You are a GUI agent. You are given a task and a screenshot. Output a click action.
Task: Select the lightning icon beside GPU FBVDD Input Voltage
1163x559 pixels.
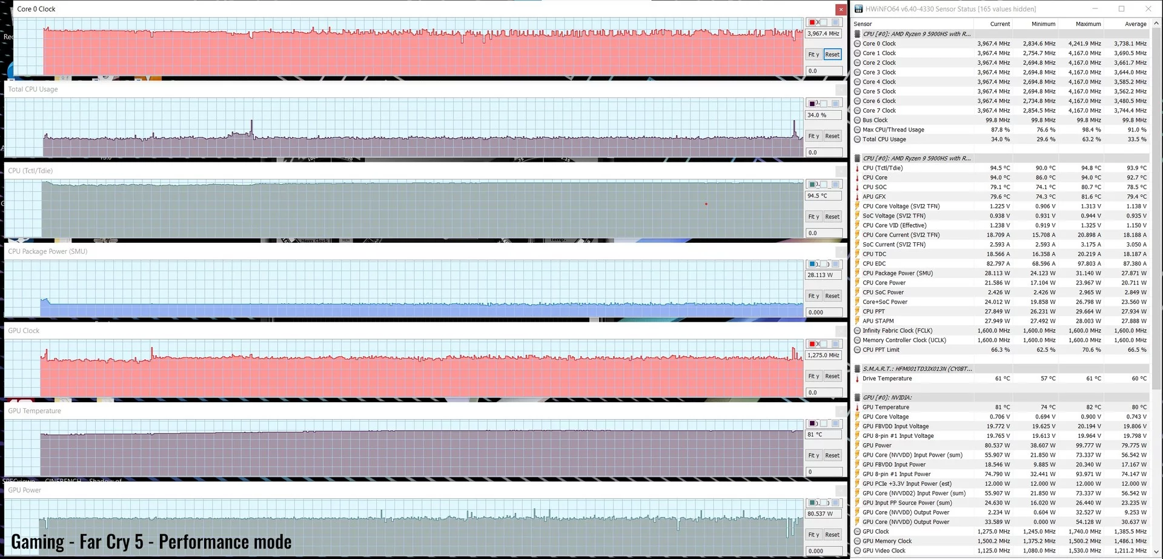857,426
